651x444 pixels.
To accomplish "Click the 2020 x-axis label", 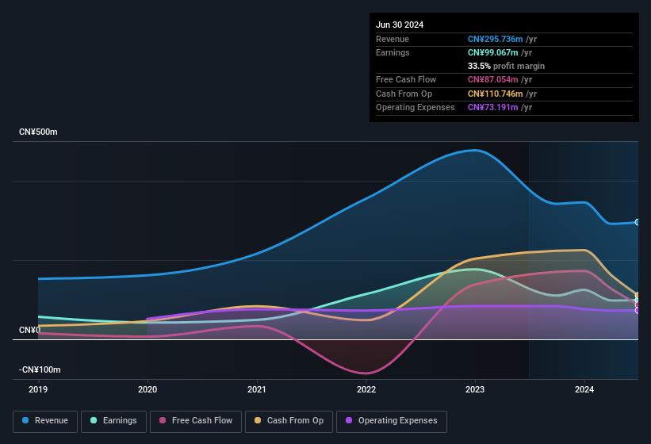I will pyautogui.click(x=147, y=389).
